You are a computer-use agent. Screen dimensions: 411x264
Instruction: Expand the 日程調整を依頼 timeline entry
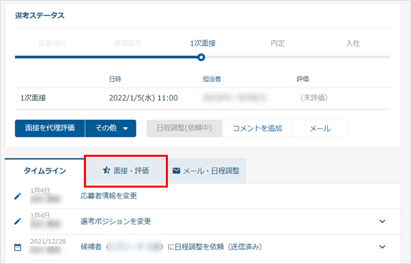[382, 247]
